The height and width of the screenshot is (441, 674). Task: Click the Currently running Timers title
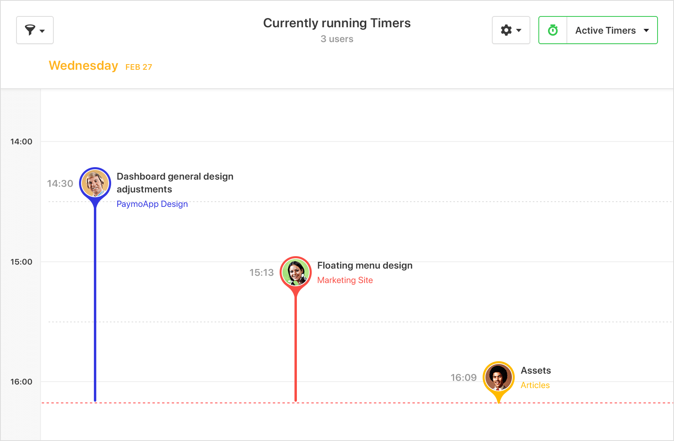coord(337,23)
